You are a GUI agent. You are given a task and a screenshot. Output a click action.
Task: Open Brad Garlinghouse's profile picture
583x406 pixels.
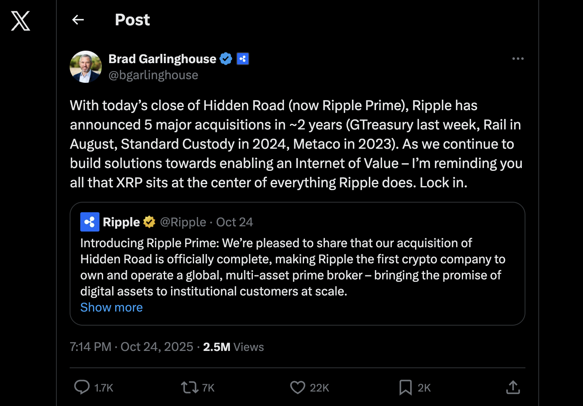click(x=86, y=67)
